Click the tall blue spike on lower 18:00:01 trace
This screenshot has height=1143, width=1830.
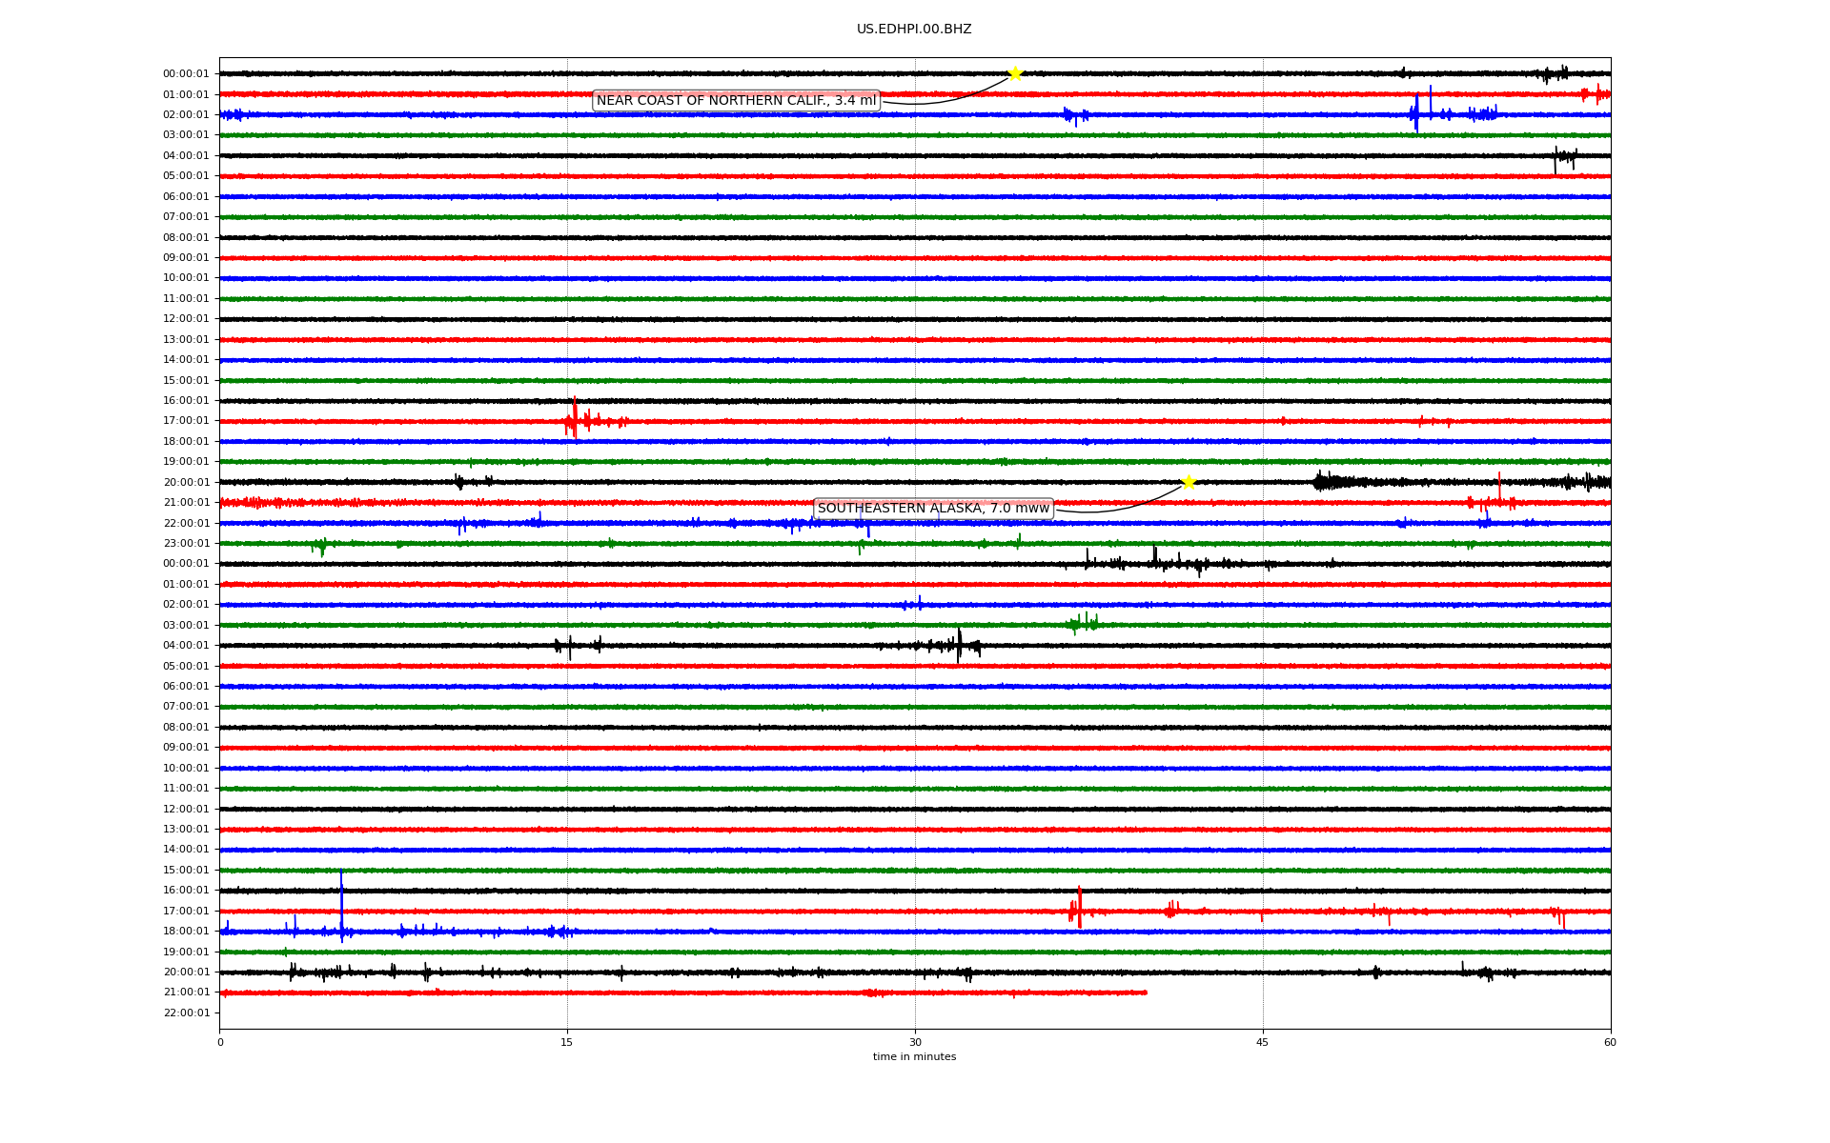pyautogui.click(x=341, y=900)
